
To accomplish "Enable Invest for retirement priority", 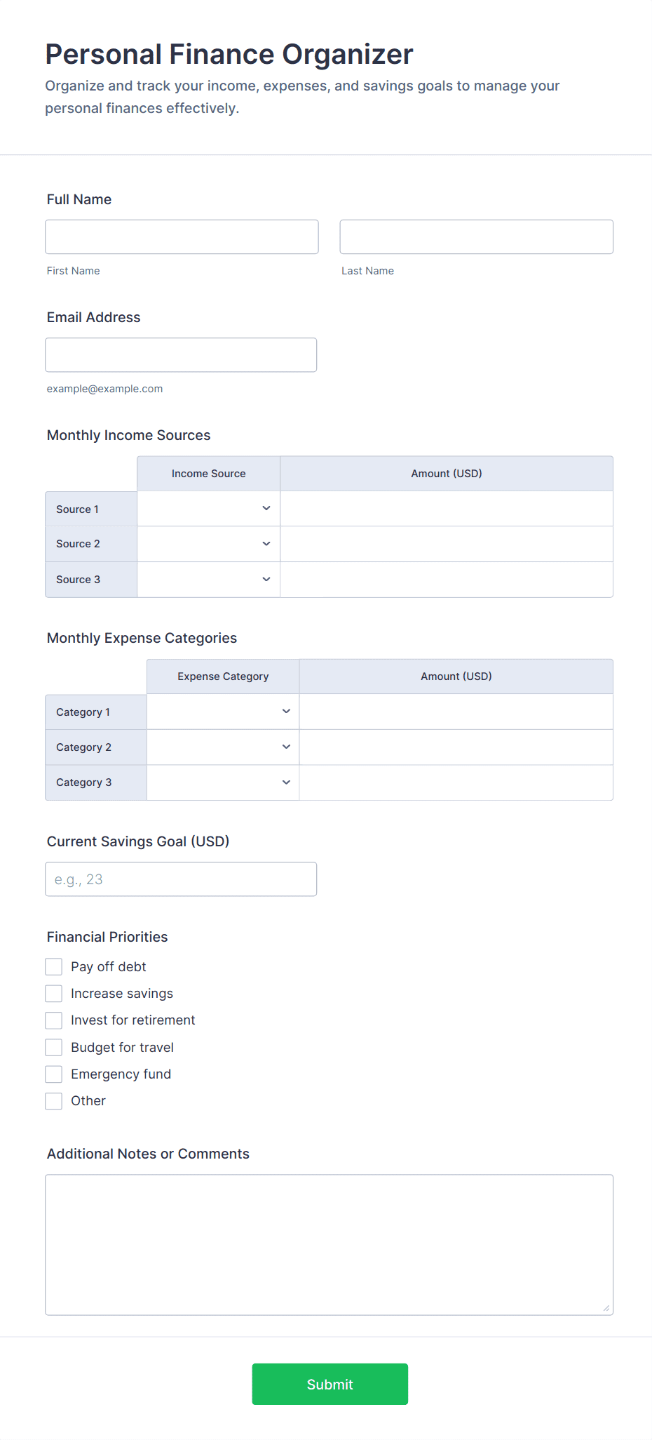I will click(x=54, y=1020).
